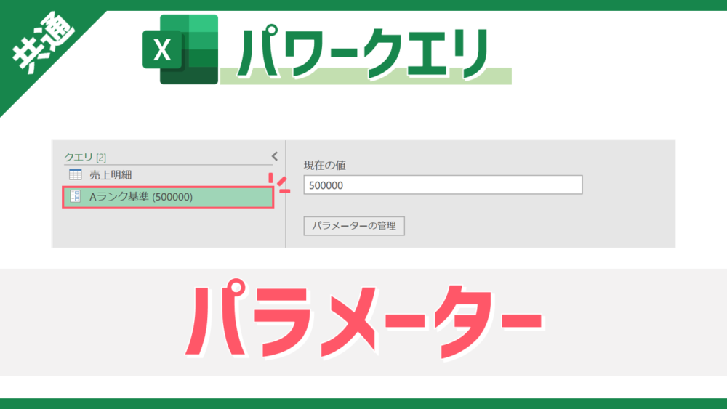The width and height of the screenshot is (727, 409).
Task: Collapse the クエリ pane with the chevron
Action: point(275,156)
